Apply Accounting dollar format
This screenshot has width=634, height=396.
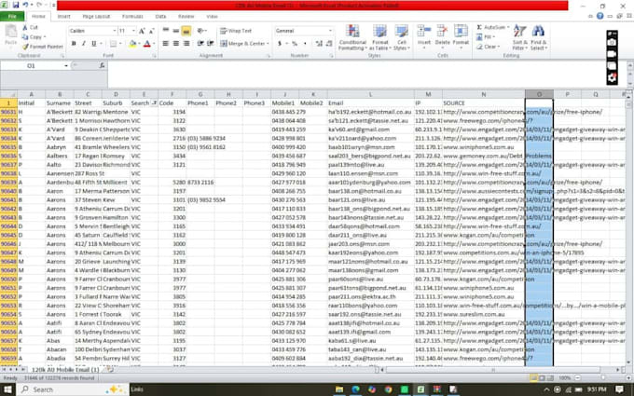280,43
